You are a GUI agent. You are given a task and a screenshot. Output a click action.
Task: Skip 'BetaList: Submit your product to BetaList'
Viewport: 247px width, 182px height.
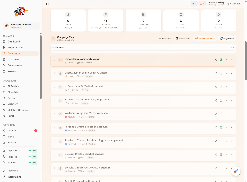(x=226, y=168)
